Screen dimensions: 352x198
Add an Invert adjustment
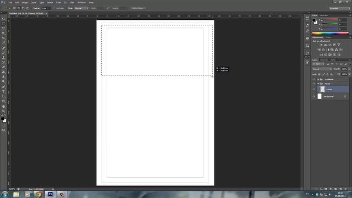coord(321,55)
